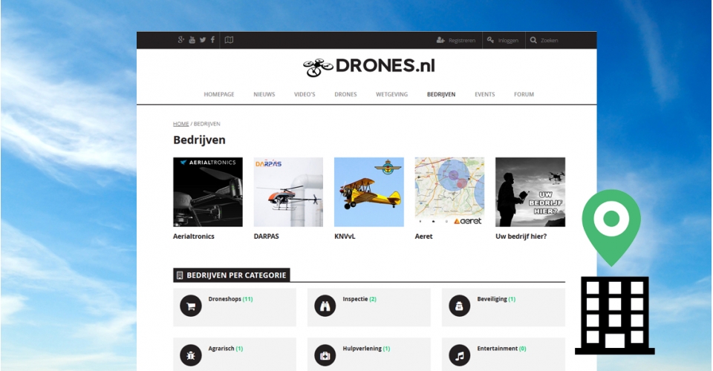The image size is (713, 371).
Task: Click the Zoeken search link
Action: 550,40
